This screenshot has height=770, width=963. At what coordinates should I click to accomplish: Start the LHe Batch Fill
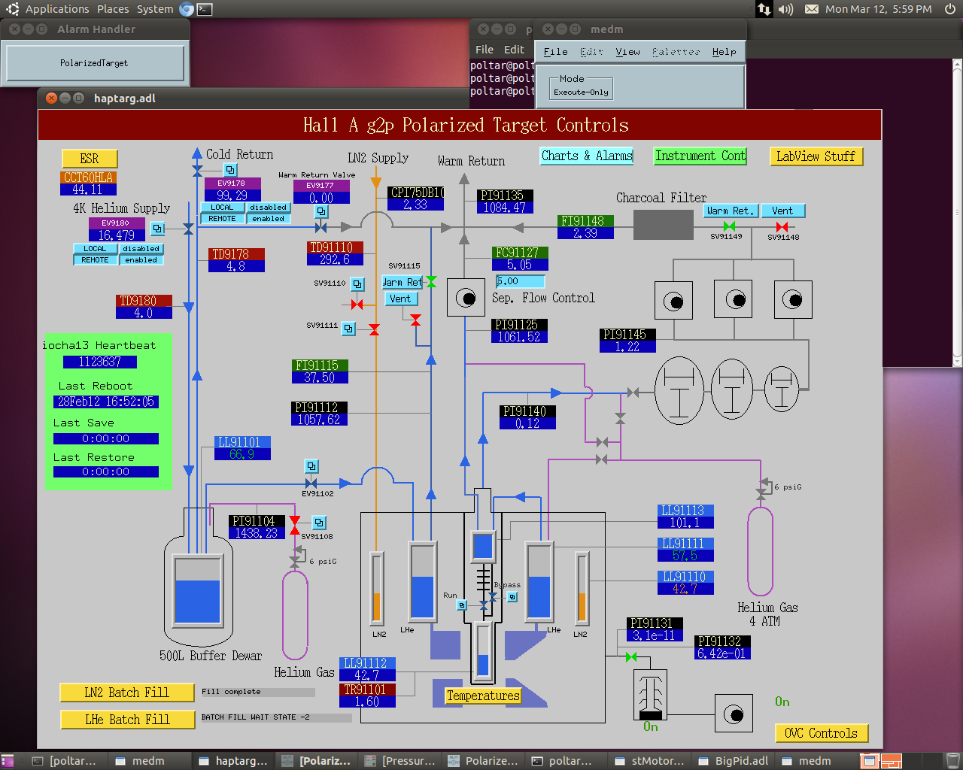(x=127, y=720)
